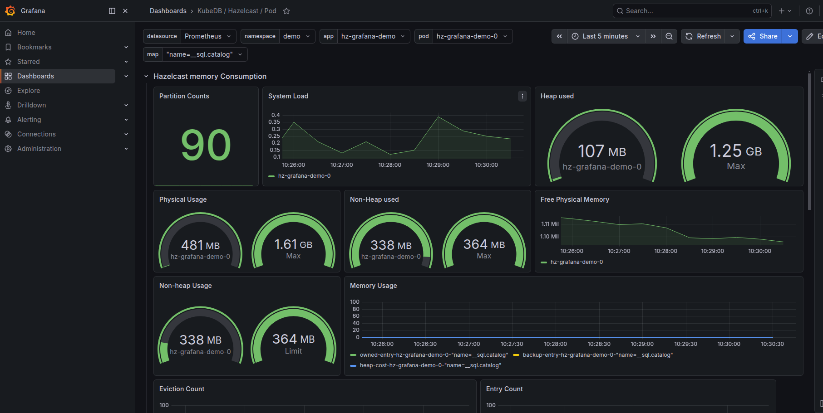Open Drilldown in sidebar

click(x=31, y=105)
